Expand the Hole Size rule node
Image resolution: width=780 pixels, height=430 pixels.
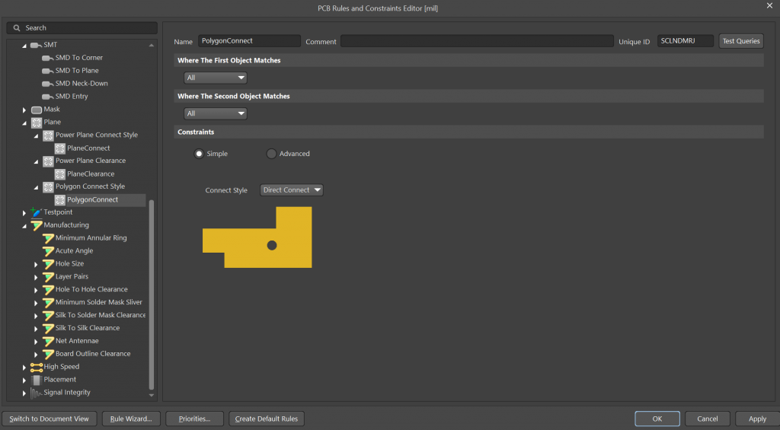(36, 264)
